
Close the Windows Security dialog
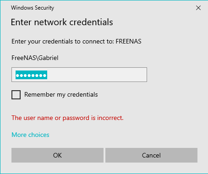pos(198,8)
